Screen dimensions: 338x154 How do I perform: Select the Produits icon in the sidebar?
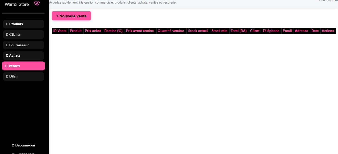(x=7, y=24)
